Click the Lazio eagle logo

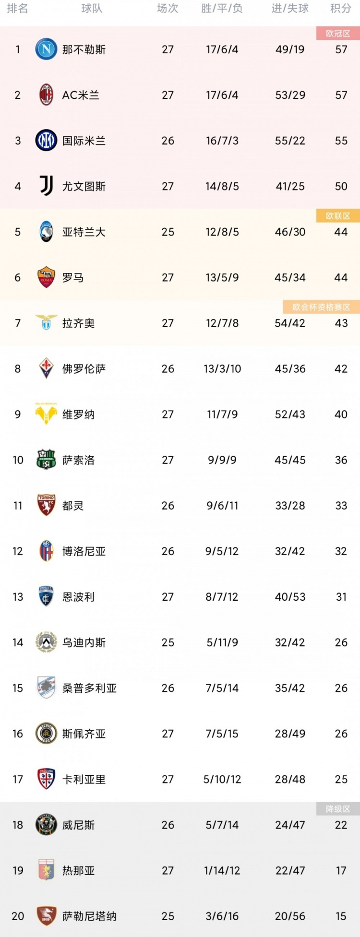point(46,323)
